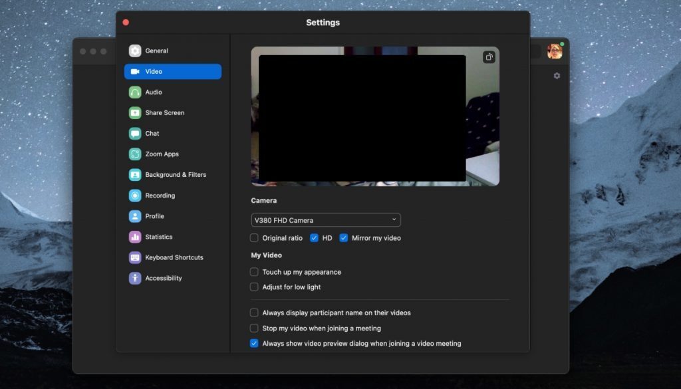
Task: Open the Recording settings section
Action: (x=160, y=195)
